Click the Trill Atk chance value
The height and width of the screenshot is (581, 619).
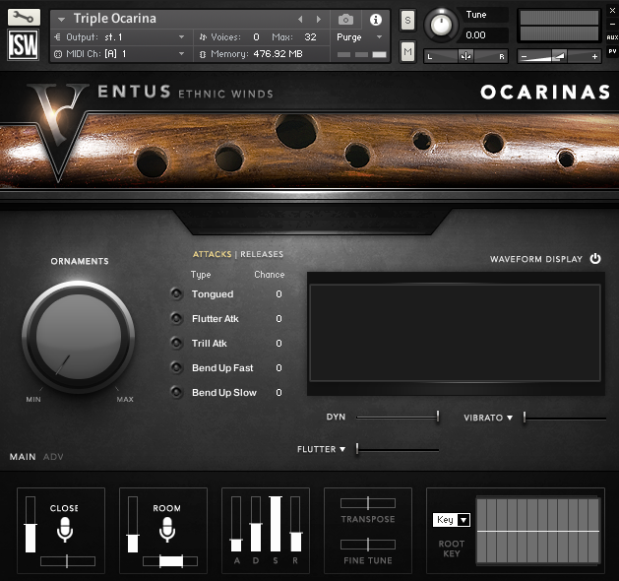[279, 344]
